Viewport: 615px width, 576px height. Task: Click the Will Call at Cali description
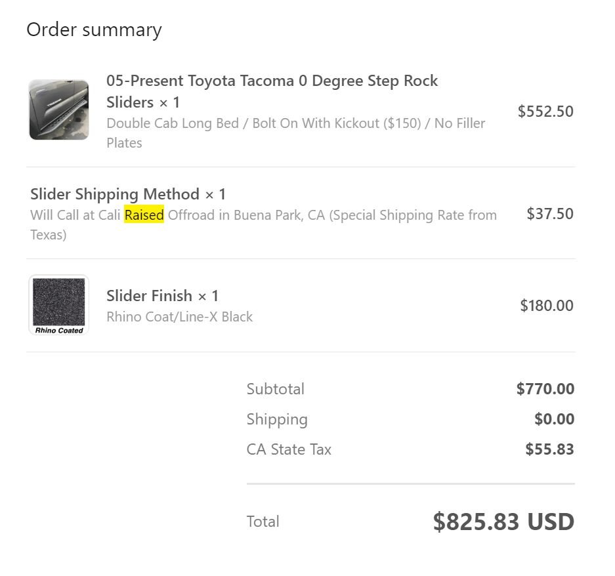pos(264,224)
